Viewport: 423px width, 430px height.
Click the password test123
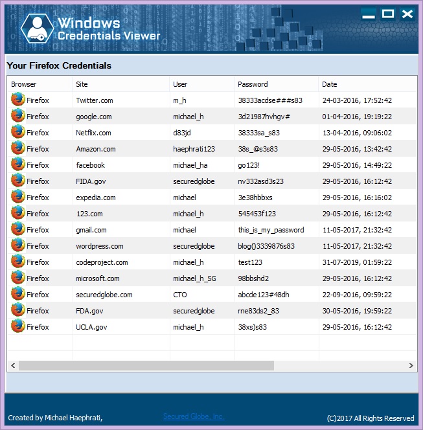click(x=250, y=262)
